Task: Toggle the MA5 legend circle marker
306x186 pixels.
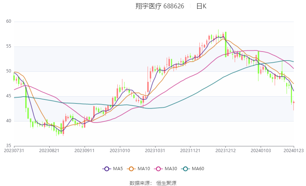Action: (107, 169)
